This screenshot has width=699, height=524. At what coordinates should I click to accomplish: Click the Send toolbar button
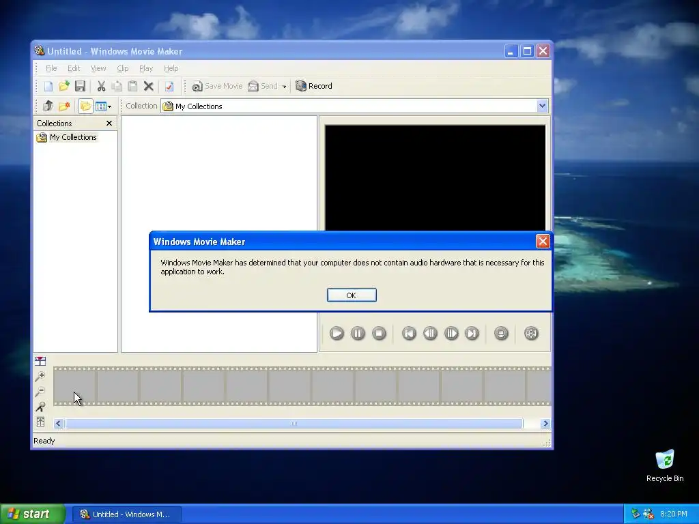[263, 86]
